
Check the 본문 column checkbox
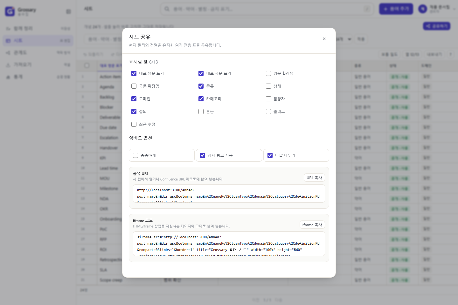click(201, 112)
